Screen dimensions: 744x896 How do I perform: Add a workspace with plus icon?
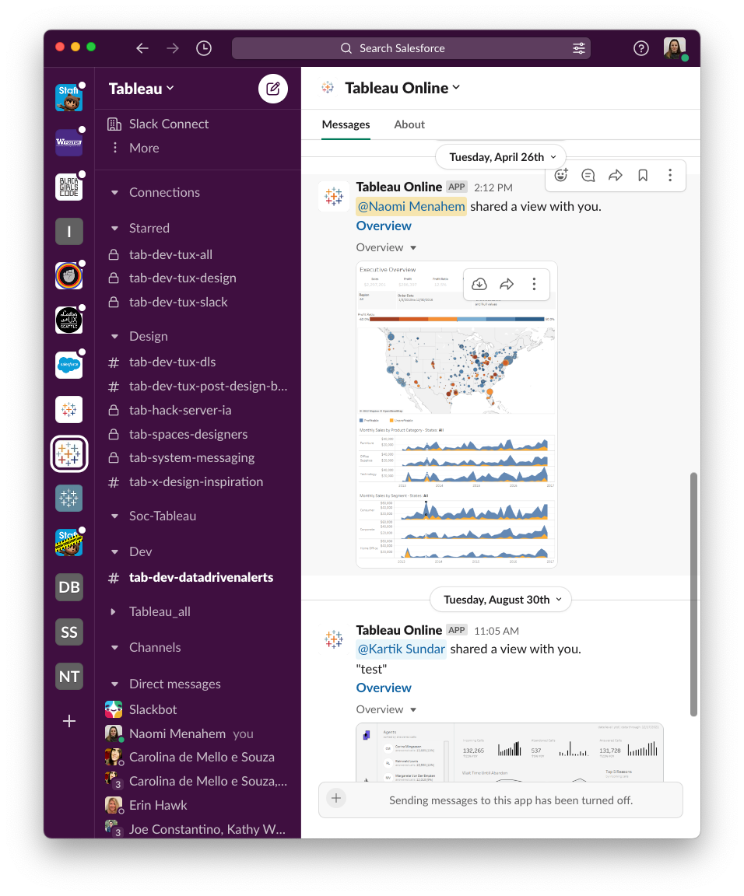pos(68,721)
